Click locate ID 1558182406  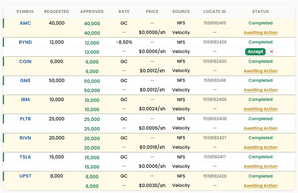[x=215, y=99]
